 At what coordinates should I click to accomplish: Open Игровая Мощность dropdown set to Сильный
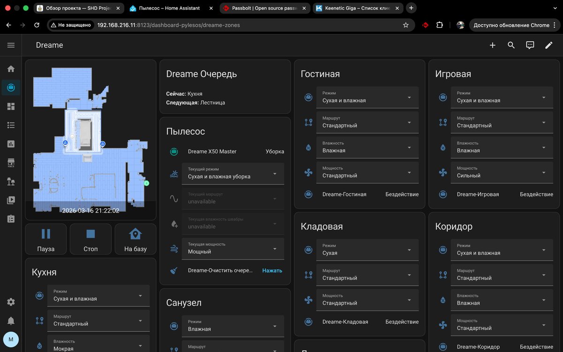point(502,172)
